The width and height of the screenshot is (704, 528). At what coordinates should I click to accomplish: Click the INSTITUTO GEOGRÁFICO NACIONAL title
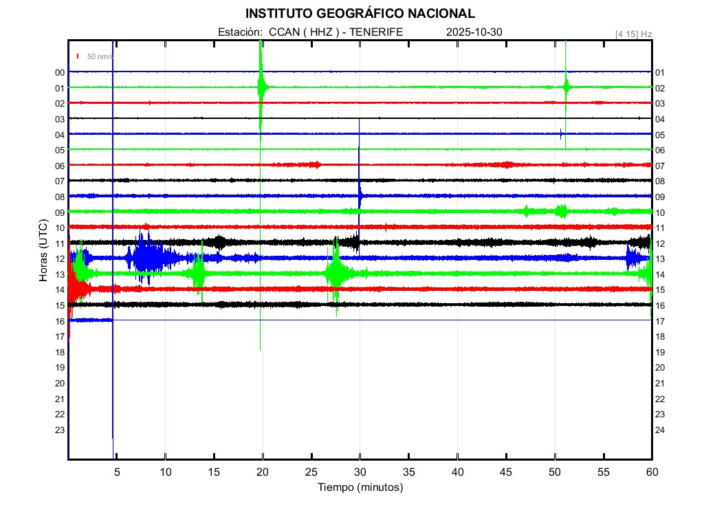[360, 14]
